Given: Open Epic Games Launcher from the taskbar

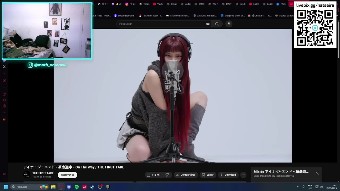Looking at the screenshot, I should [108, 187].
